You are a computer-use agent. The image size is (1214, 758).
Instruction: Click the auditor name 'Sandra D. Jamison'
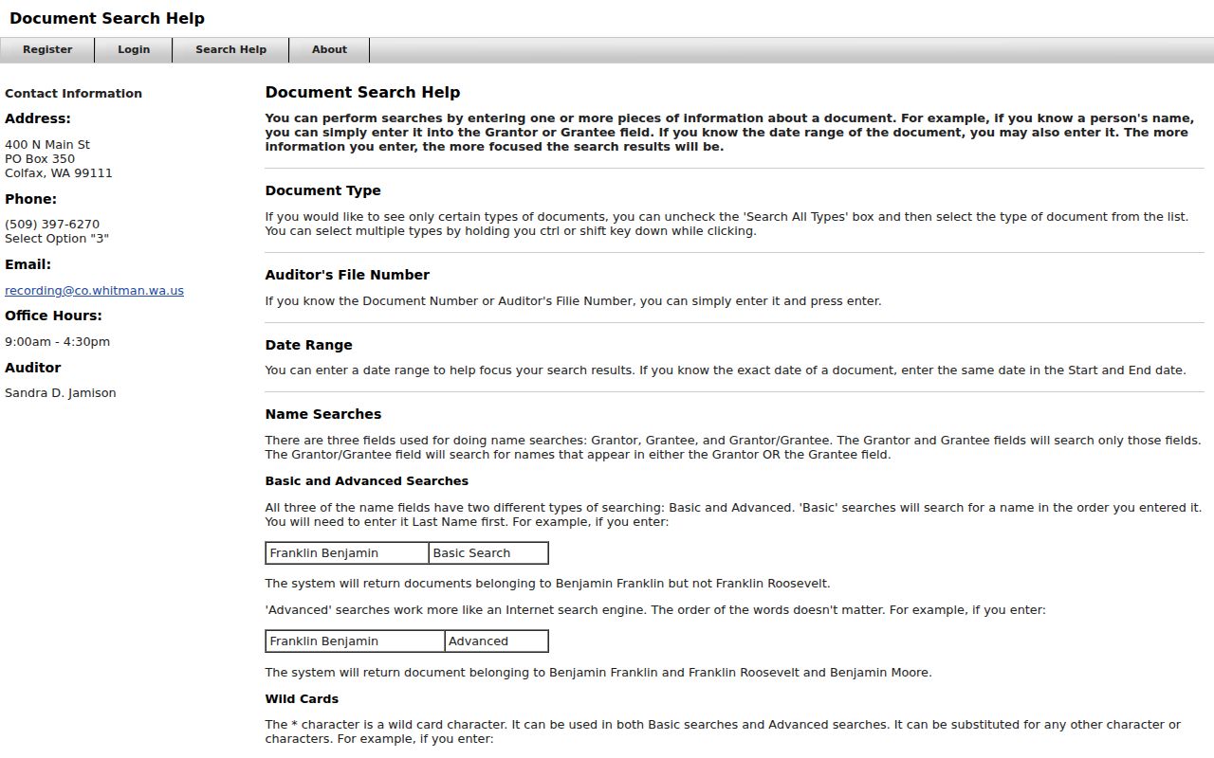tap(61, 393)
